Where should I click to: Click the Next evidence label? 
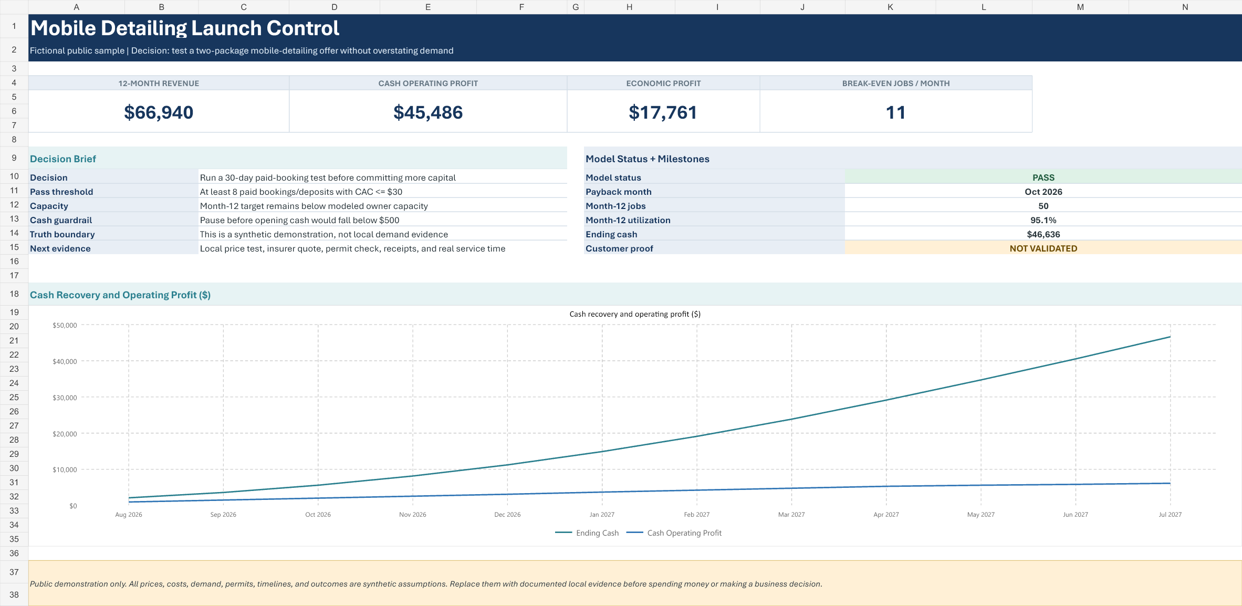click(x=113, y=248)
